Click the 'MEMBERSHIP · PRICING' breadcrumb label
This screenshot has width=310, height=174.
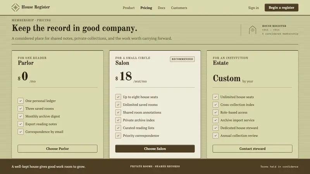(31, 20)
